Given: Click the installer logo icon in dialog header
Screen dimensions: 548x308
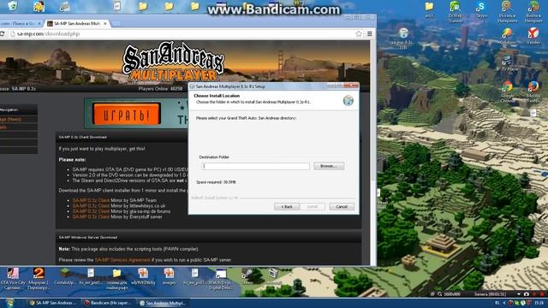Looking at the screenshot, I should 348,100.
